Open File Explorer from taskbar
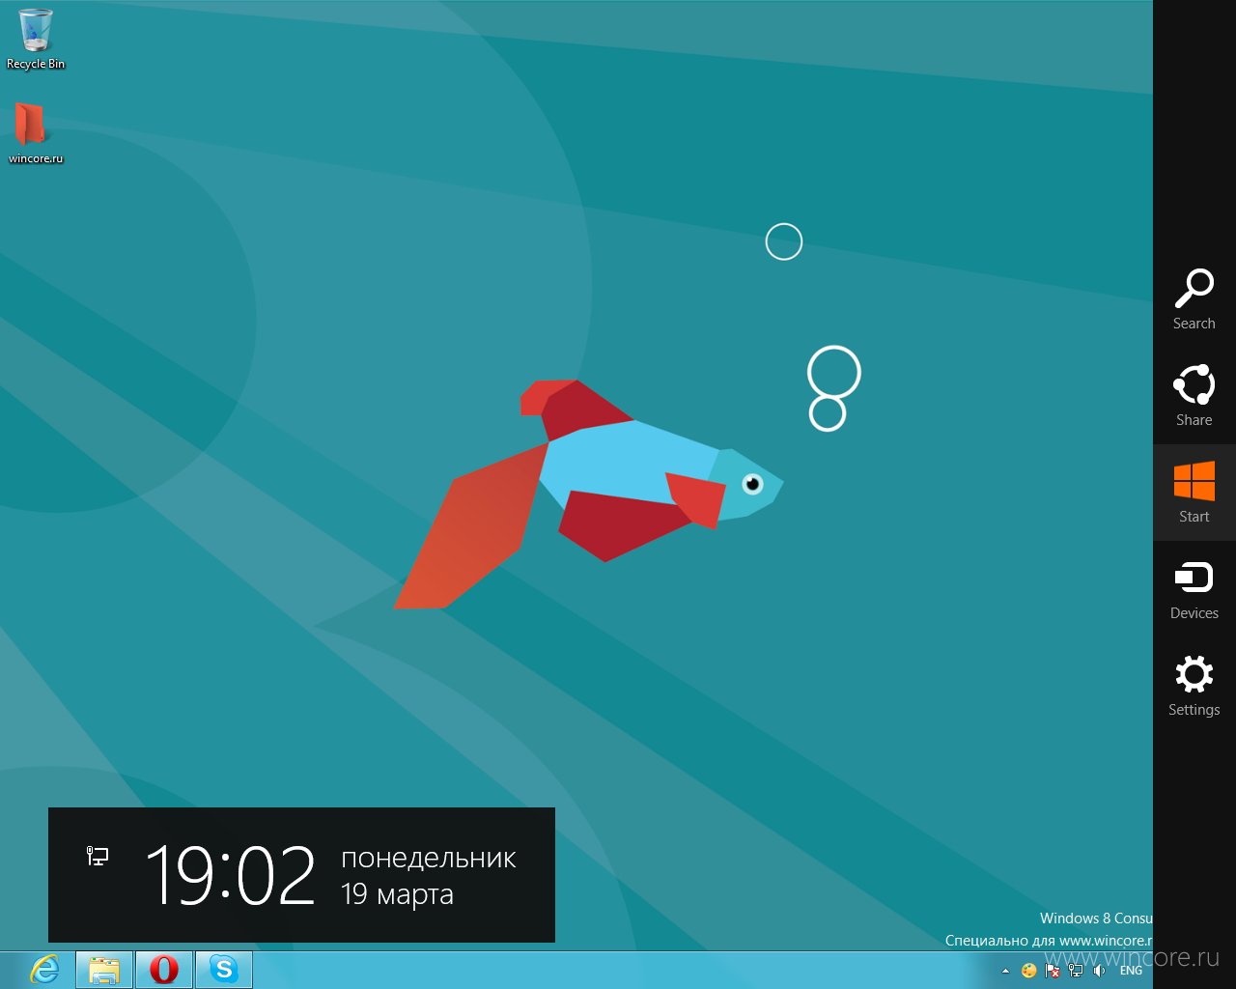 [104, 970]
